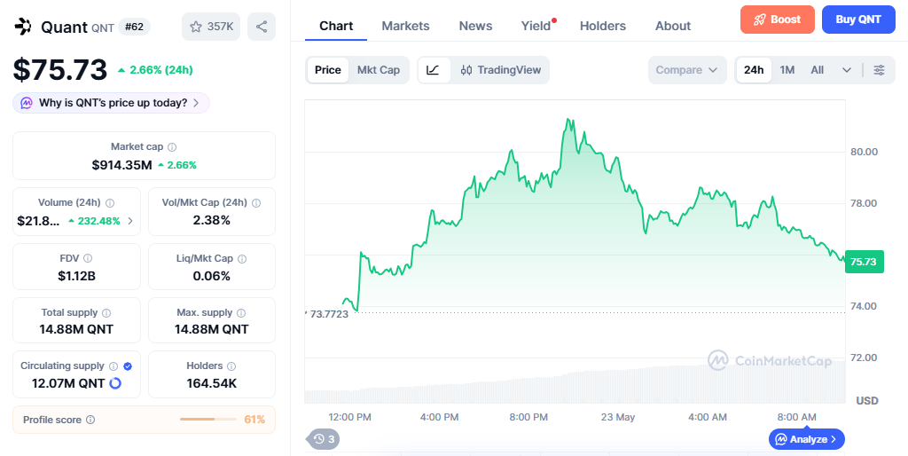Click the Profile score progress bar
Screen dimensions: 908x456
[207, 419]
